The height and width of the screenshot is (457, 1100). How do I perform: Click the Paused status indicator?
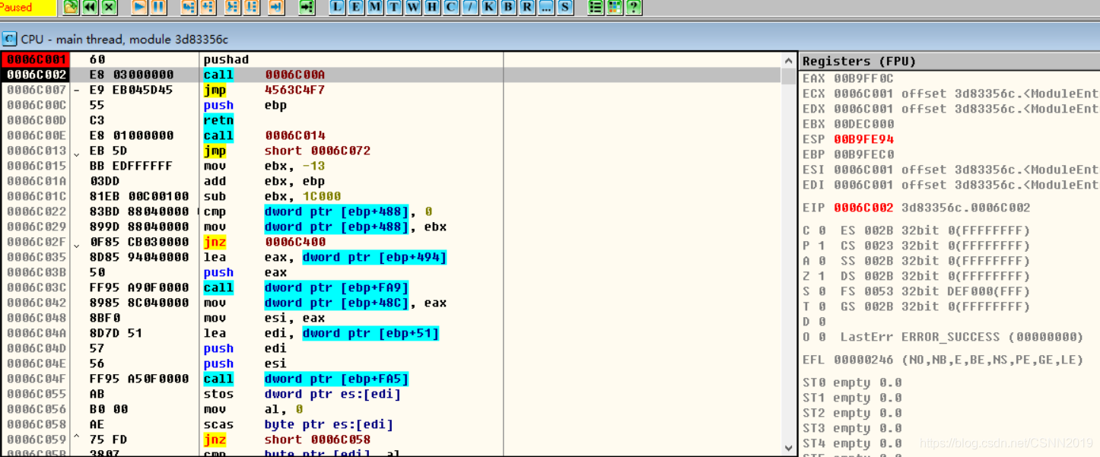(28, 8)
